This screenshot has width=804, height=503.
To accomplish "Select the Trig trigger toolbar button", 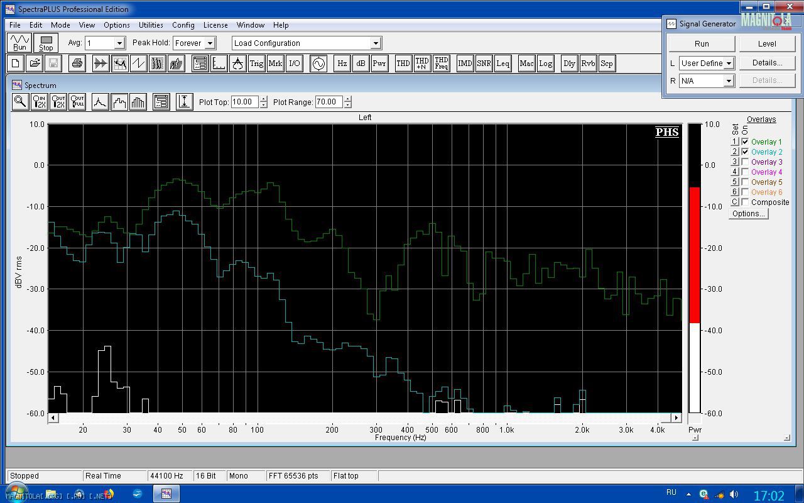I will tap(256, 64).
